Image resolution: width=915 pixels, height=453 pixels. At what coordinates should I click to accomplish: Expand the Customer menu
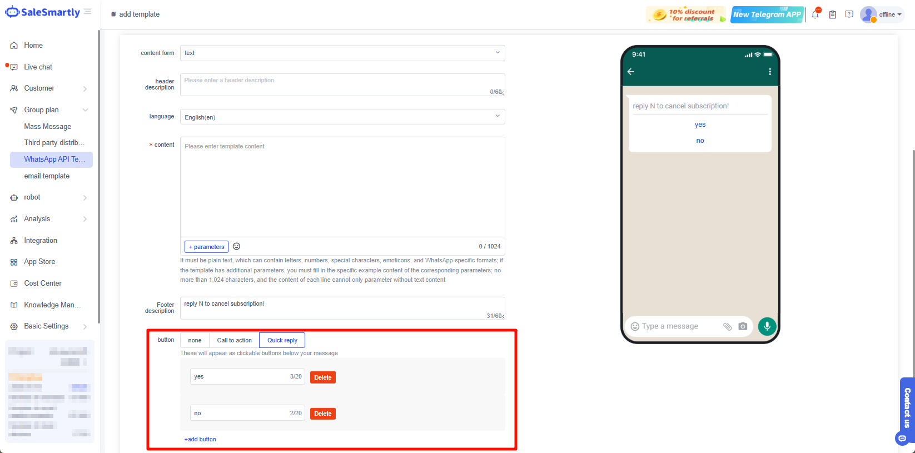pyautogui.click(x=85, y=89)
